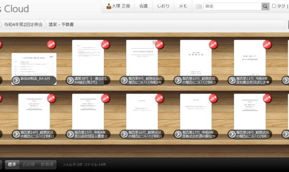Image resolution: width=289 pixels, height=172 pixels.
Task: Open the 会議 menu
Action: pyautogui.click(x=143, y=6)
